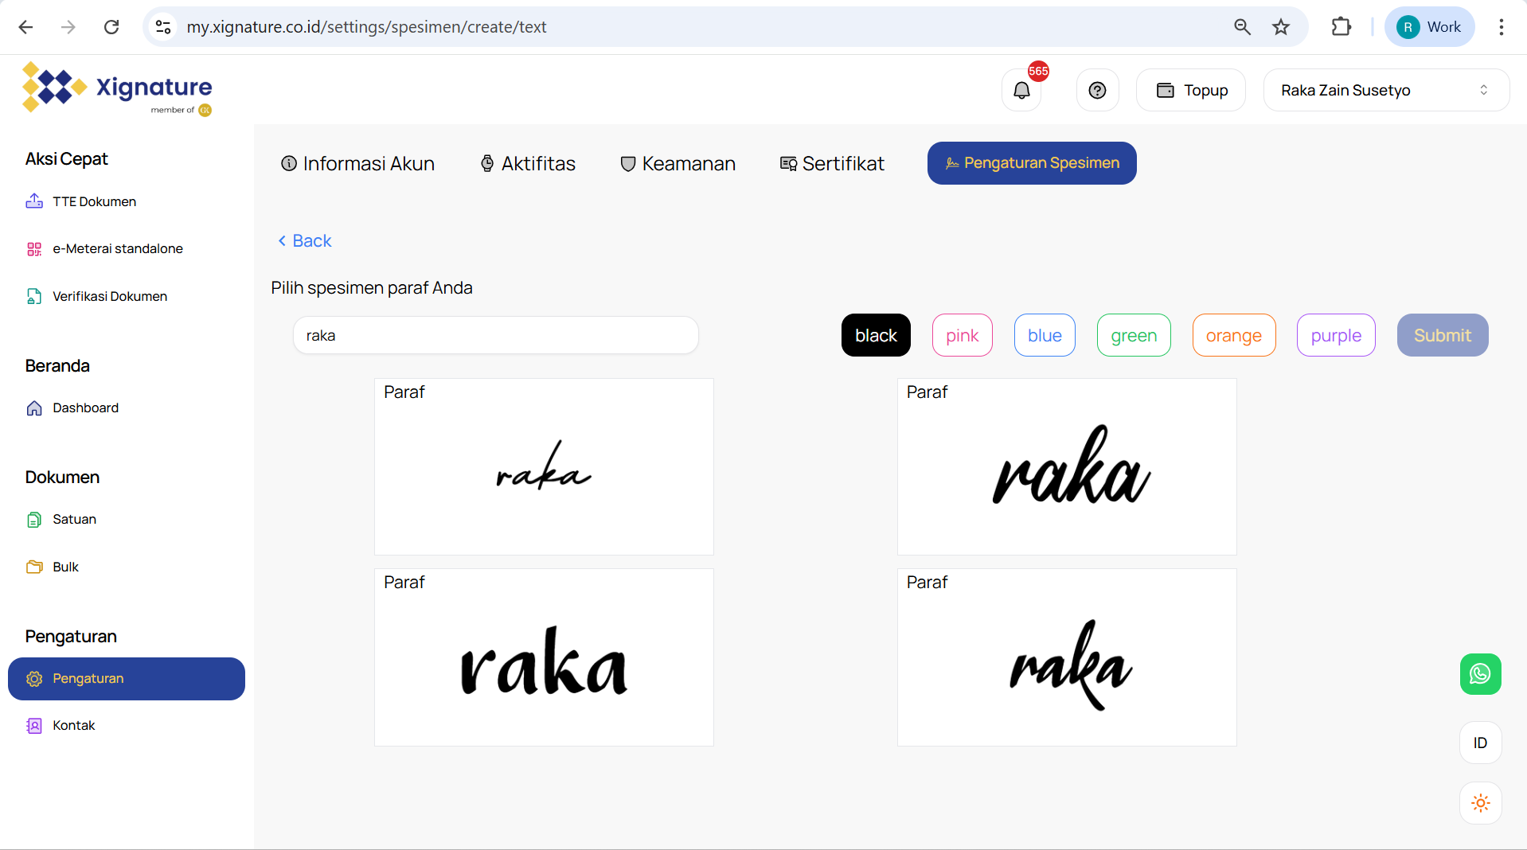
Task: Open WhatsApp chat support
Action: click(1480, 674)
